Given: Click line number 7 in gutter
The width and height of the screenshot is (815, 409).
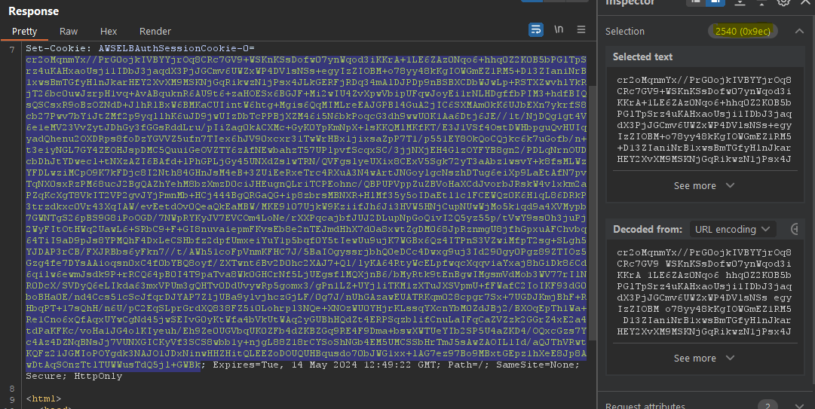Looking at the screenshot, I should point(12,49).
